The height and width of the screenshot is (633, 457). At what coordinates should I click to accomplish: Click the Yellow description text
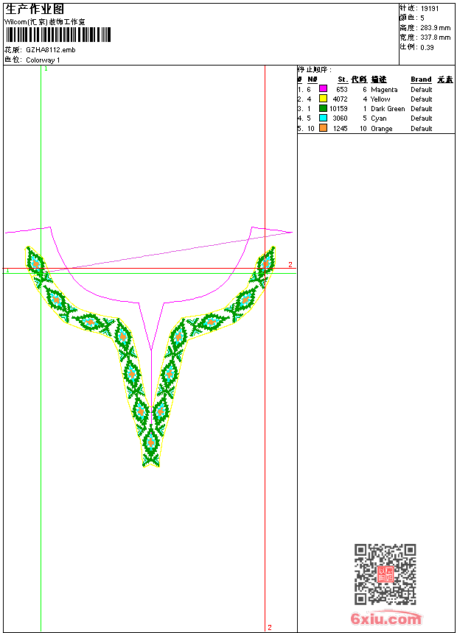click(380, 99)
